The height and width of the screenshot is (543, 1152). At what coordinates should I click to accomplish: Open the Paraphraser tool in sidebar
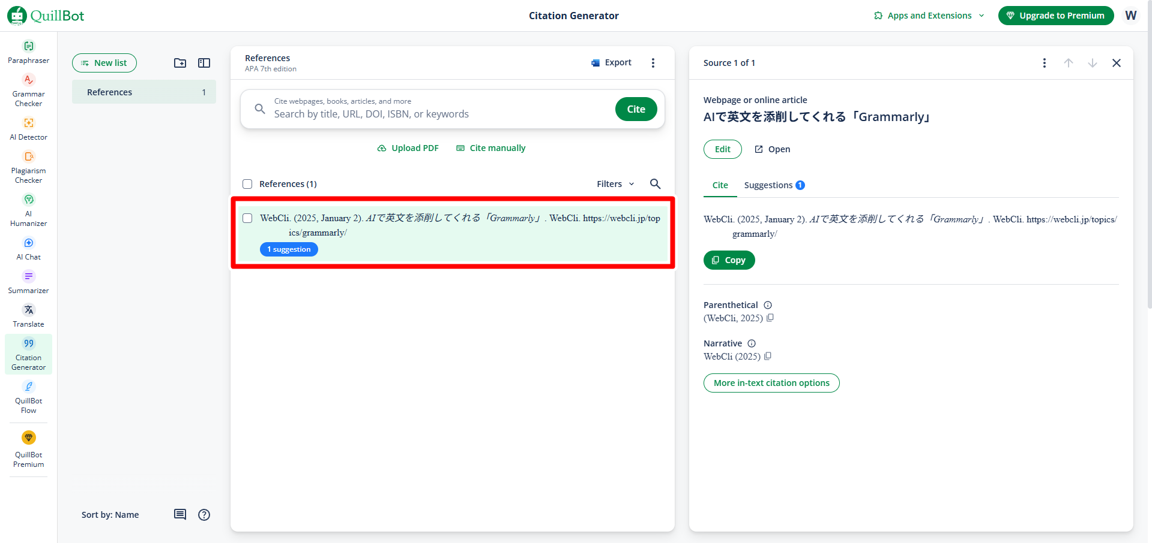coord(28,52)
